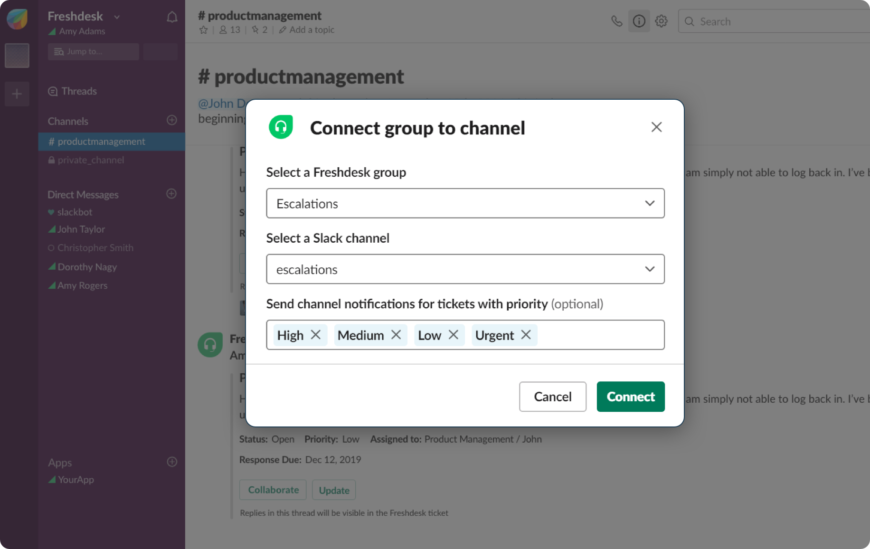Switch to private_channel
Image resolution: width=870 pixels, height=549 pixels.
pyautogui.click(x=90, y=160)
